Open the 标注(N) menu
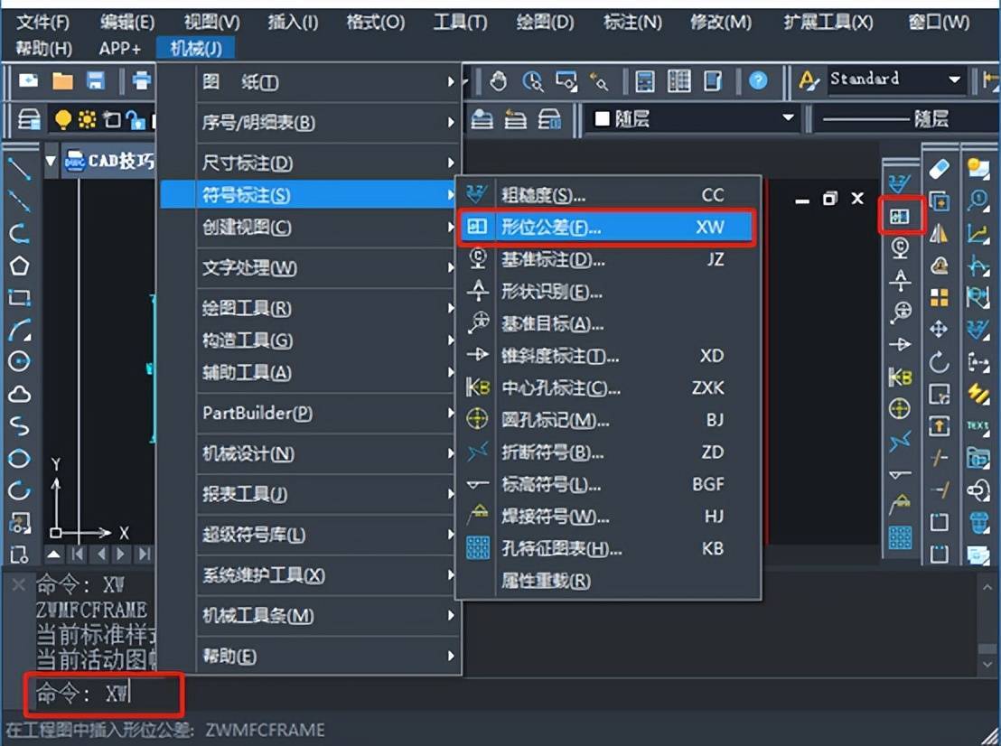Screen dimensions: 1001x746 pos(632,22)
